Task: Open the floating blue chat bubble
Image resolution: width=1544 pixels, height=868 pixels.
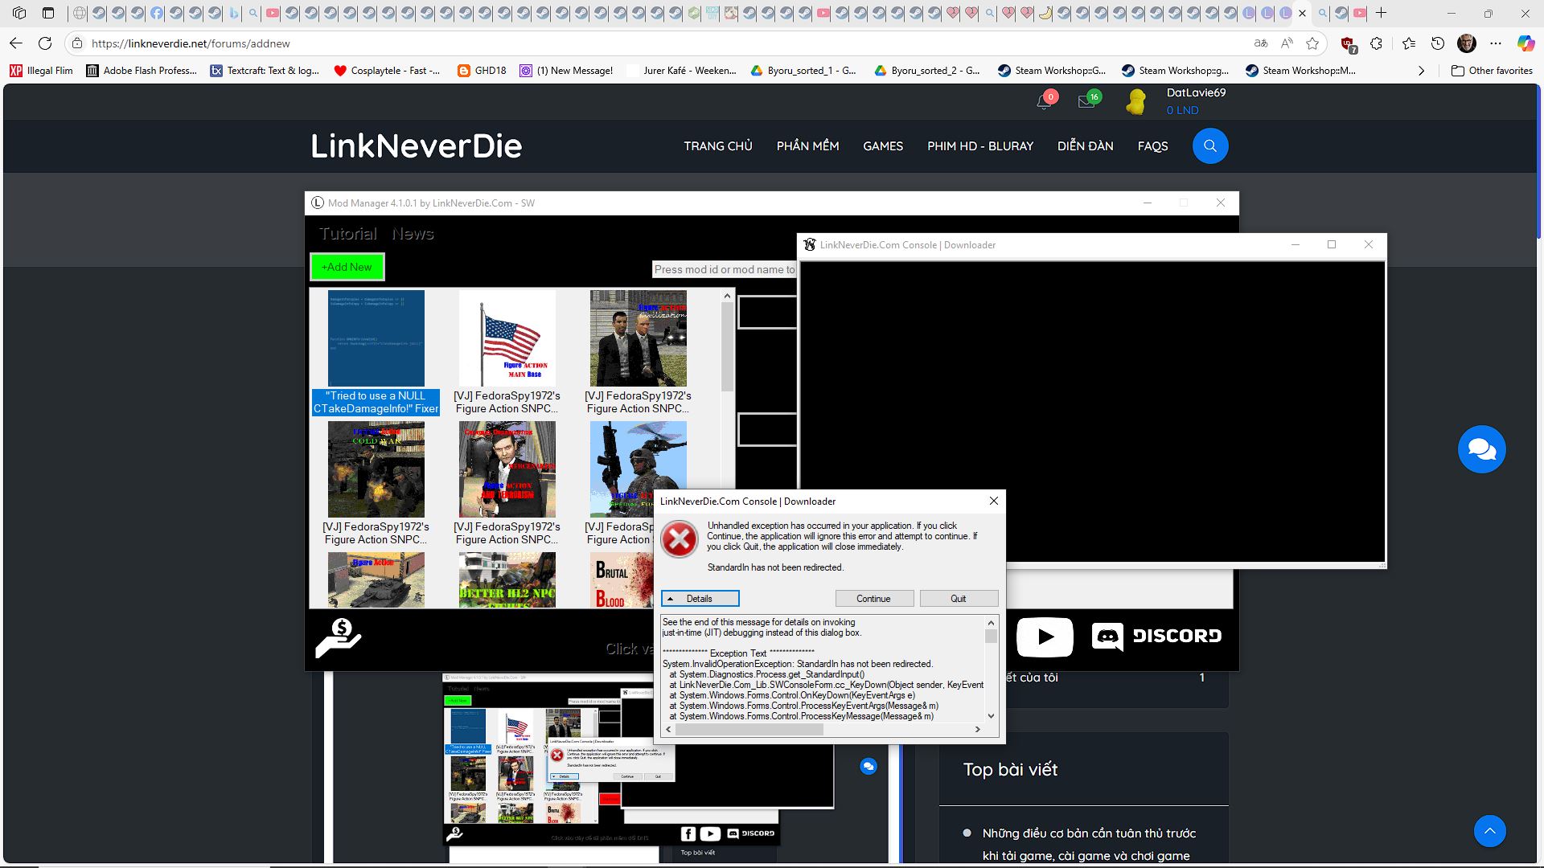Action: tap(1482, 448)
